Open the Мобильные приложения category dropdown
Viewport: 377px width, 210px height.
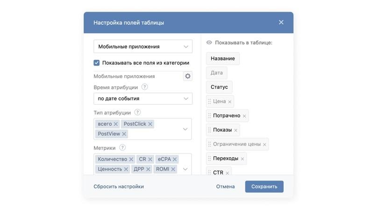tap(142, 47)
